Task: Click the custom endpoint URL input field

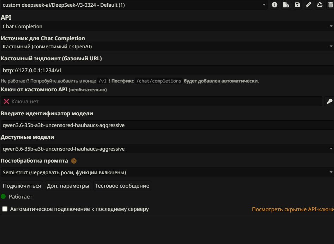Action: (167, 70)
